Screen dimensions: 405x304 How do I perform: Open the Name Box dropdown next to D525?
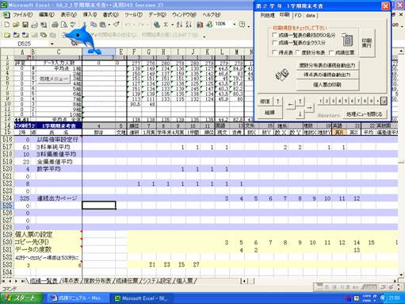(52, 44)
